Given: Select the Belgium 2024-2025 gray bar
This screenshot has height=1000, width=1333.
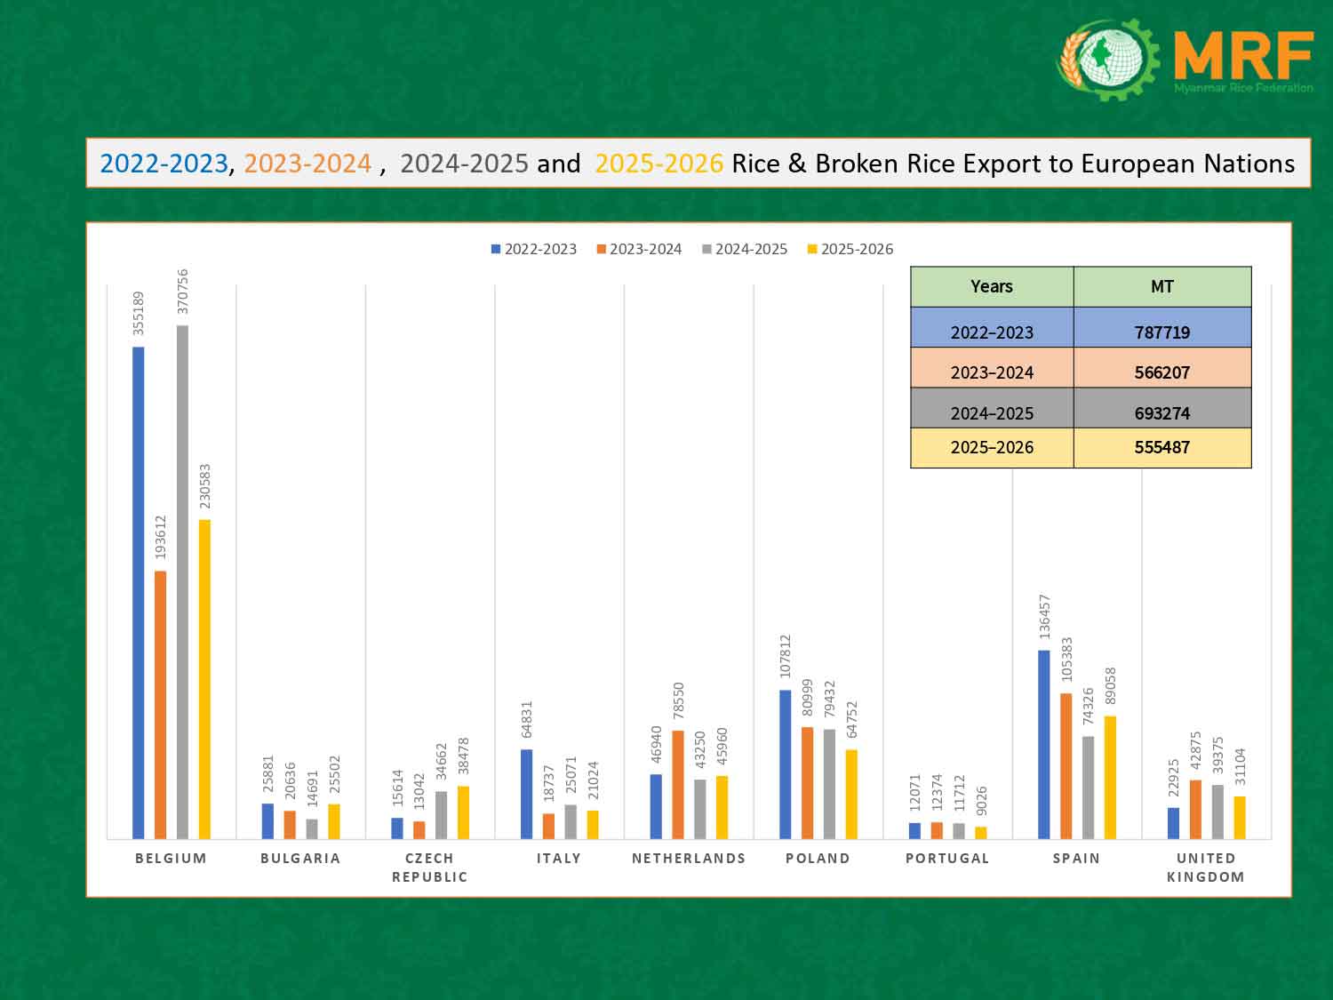Looking at the screenshot, I should tap(183, 582).
